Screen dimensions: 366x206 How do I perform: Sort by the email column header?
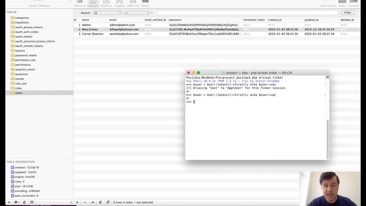pos(113,20)
